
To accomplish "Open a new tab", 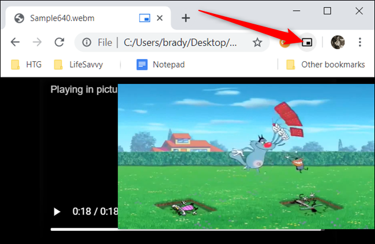I will point(186,18).
